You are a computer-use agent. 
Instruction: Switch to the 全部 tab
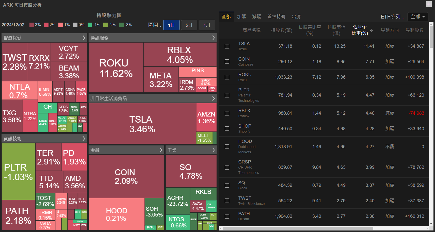pos(226,17)
